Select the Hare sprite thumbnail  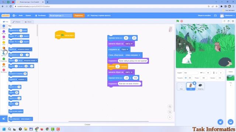[x=181, y=87]
